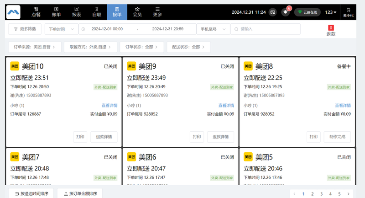Click the end date 2024-12-31 23:59
The image size is (365, 198).
coord(167,29)
